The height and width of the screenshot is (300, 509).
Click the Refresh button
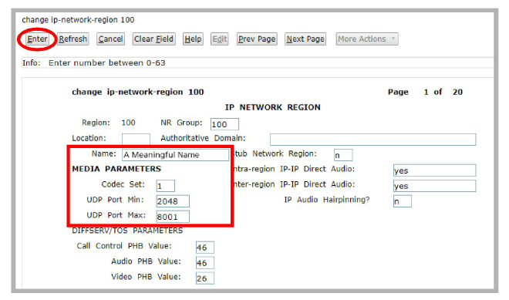pyautogui.click(x=73, y=39)
